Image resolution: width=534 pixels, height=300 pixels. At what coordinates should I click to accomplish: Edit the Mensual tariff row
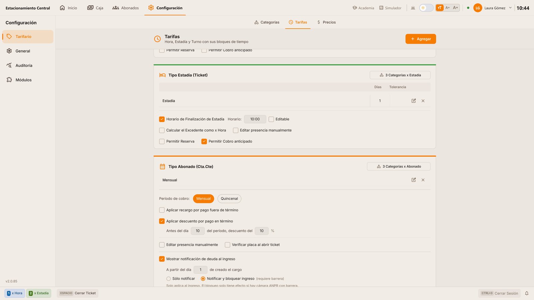414,180
